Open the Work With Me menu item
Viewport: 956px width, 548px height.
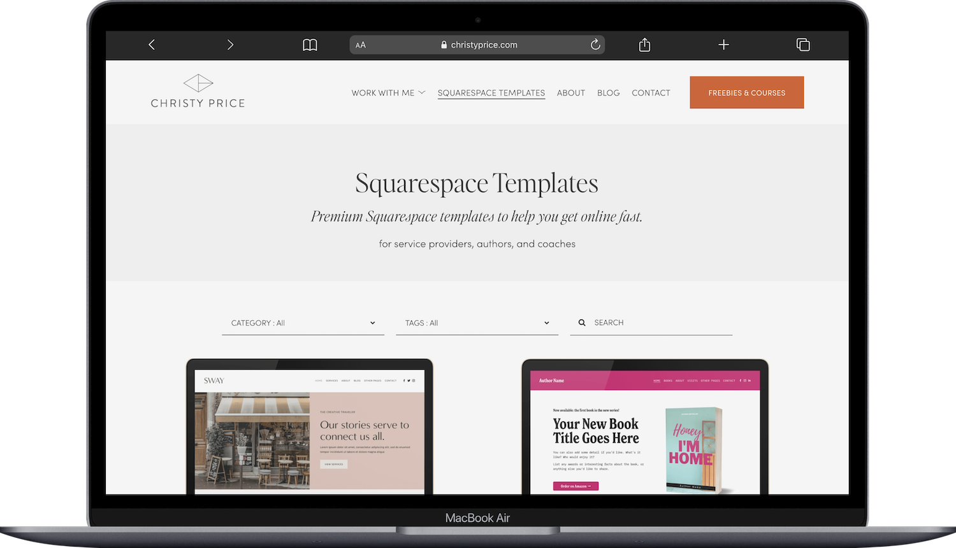tap(383, 93)
